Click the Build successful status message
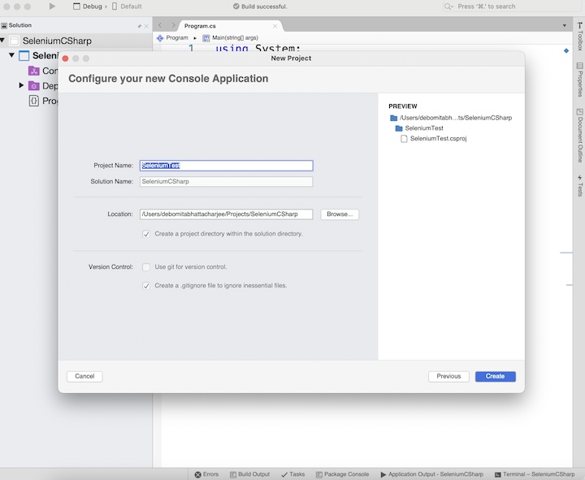The width and height of the screenshot is (585, 480). point(261,6)
